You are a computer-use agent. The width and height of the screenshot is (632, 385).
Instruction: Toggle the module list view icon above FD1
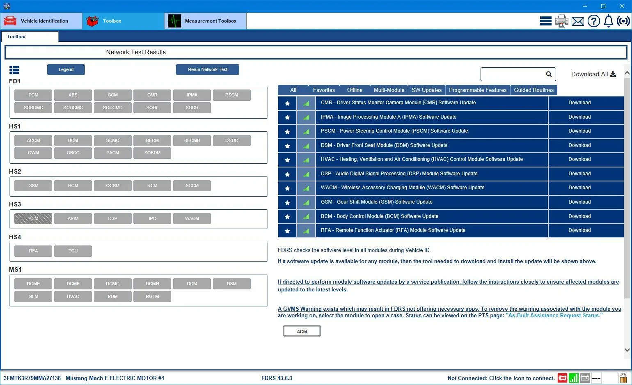point(14,70)
